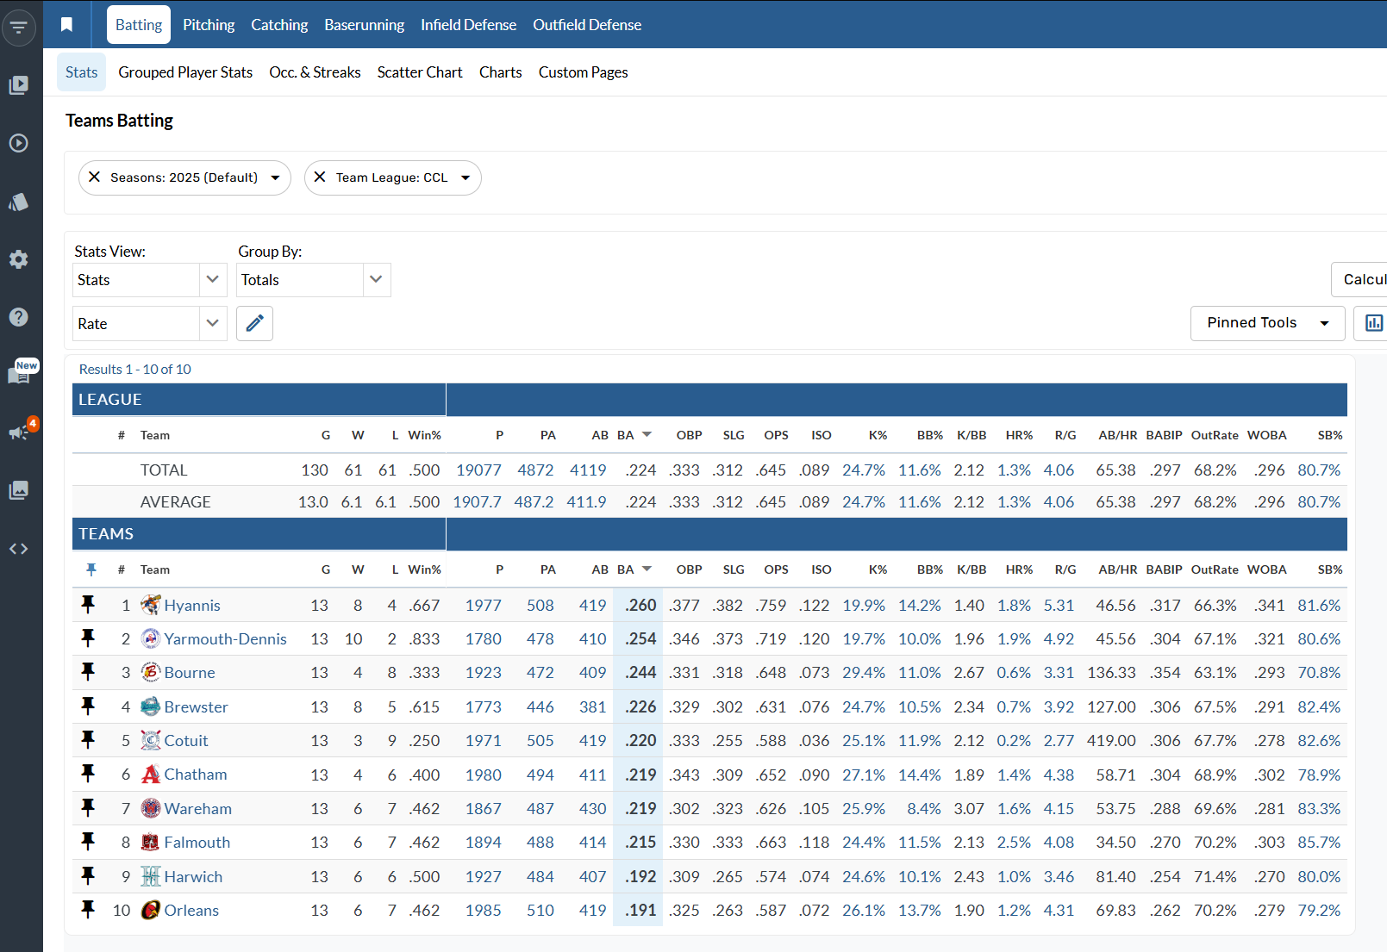Image resolution: width=1387 pixels, height=952 pixels.
Task: Open the code brackets icon in sidebar
Action: click(19, 549)
